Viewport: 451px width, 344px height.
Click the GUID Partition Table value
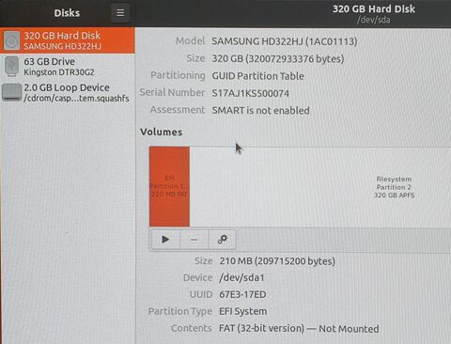coord(257,76)
